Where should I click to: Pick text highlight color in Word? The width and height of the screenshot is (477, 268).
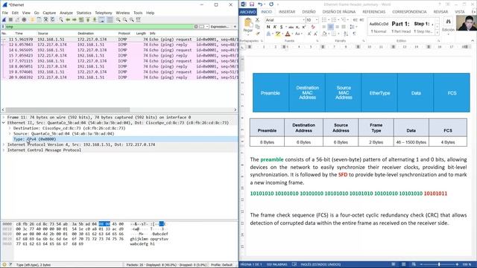[x=278, y=33]
